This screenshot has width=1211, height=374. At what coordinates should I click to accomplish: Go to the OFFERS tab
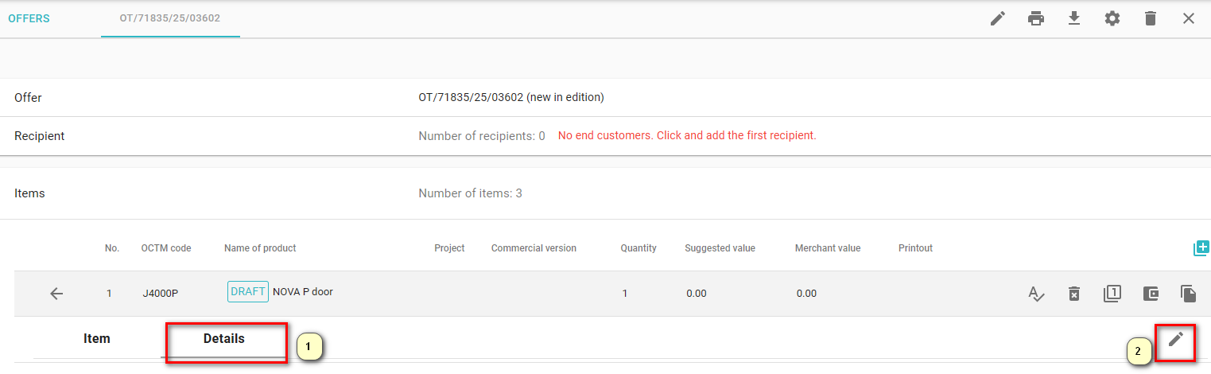pyautogui.click(x=29, y=18)
